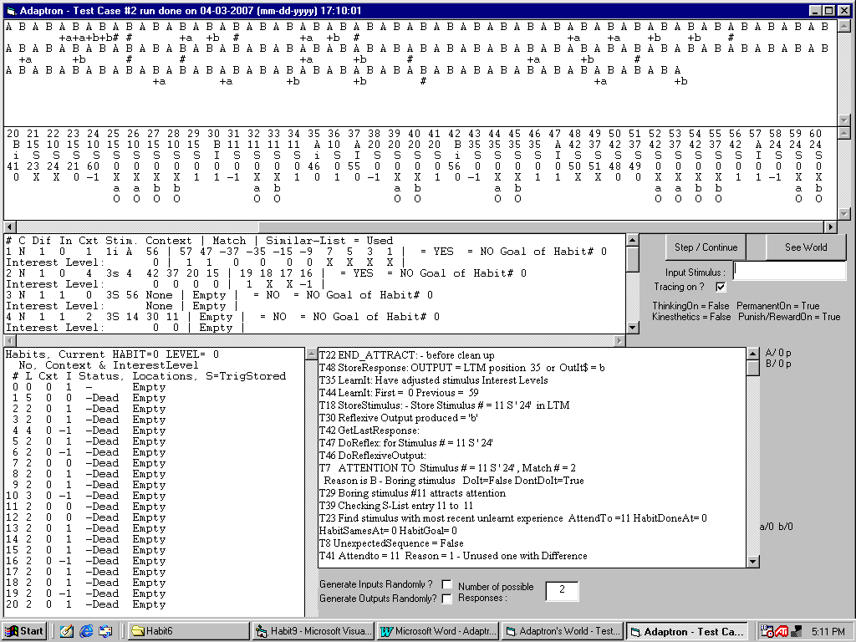Switch to Microsoft Word in the taskbar

click(x=438, y=631)
